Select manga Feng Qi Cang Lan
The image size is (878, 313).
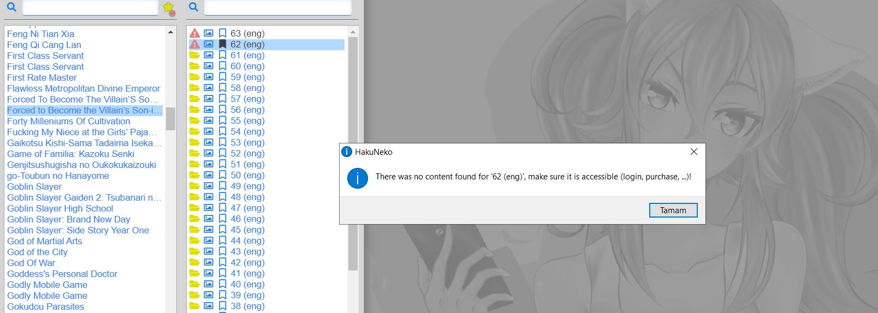click(44, 45)
